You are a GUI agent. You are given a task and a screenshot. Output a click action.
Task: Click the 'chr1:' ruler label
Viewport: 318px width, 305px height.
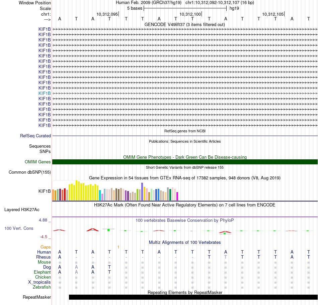click(x=46, y=14)
